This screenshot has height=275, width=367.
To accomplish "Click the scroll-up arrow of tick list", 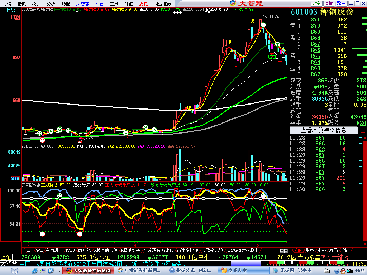I will tap(364, 138).
